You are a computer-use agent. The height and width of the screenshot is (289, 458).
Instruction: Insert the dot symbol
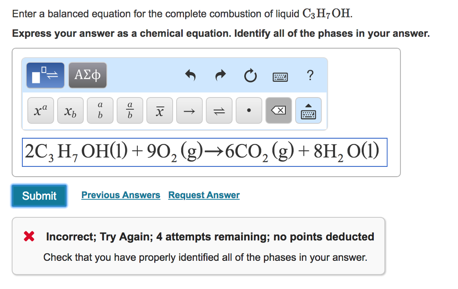pos(249,110)
